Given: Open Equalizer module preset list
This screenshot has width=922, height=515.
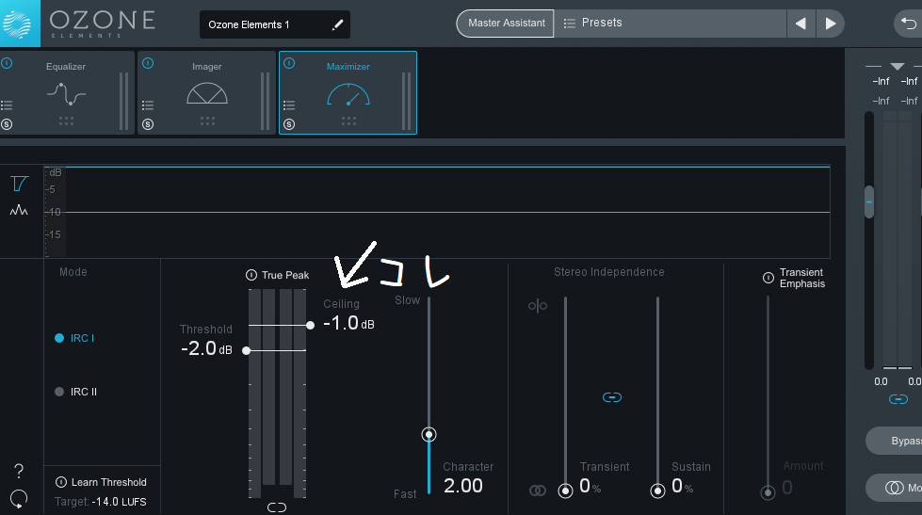Looking at the screenshot, I should (x=7, y=105).
